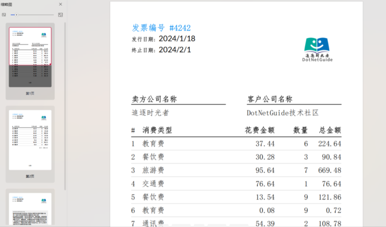Click the 第1页 page label
This screenshot has height=227, width=386.
(30, 93)
